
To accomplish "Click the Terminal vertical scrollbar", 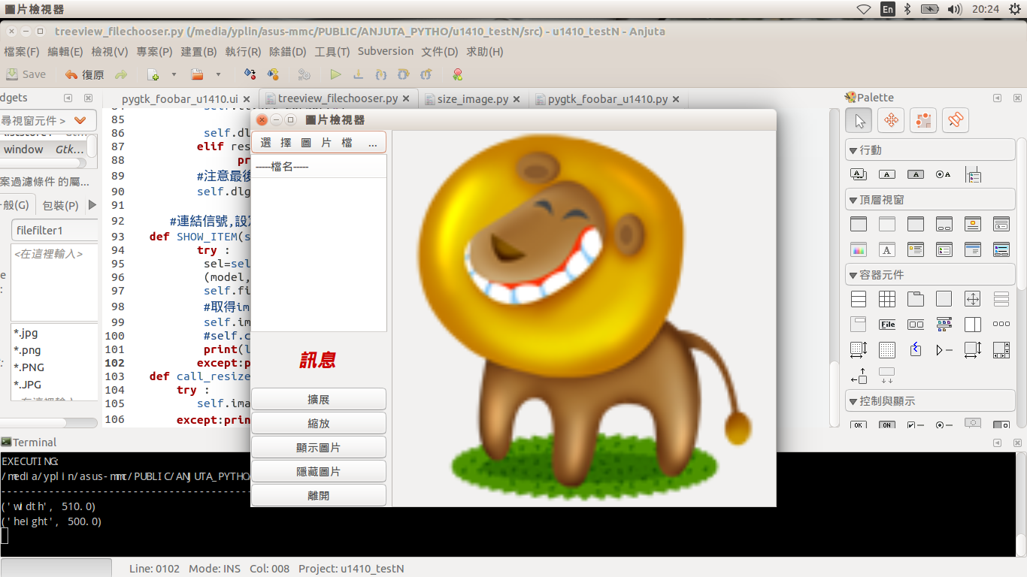I will (1021, 503).
